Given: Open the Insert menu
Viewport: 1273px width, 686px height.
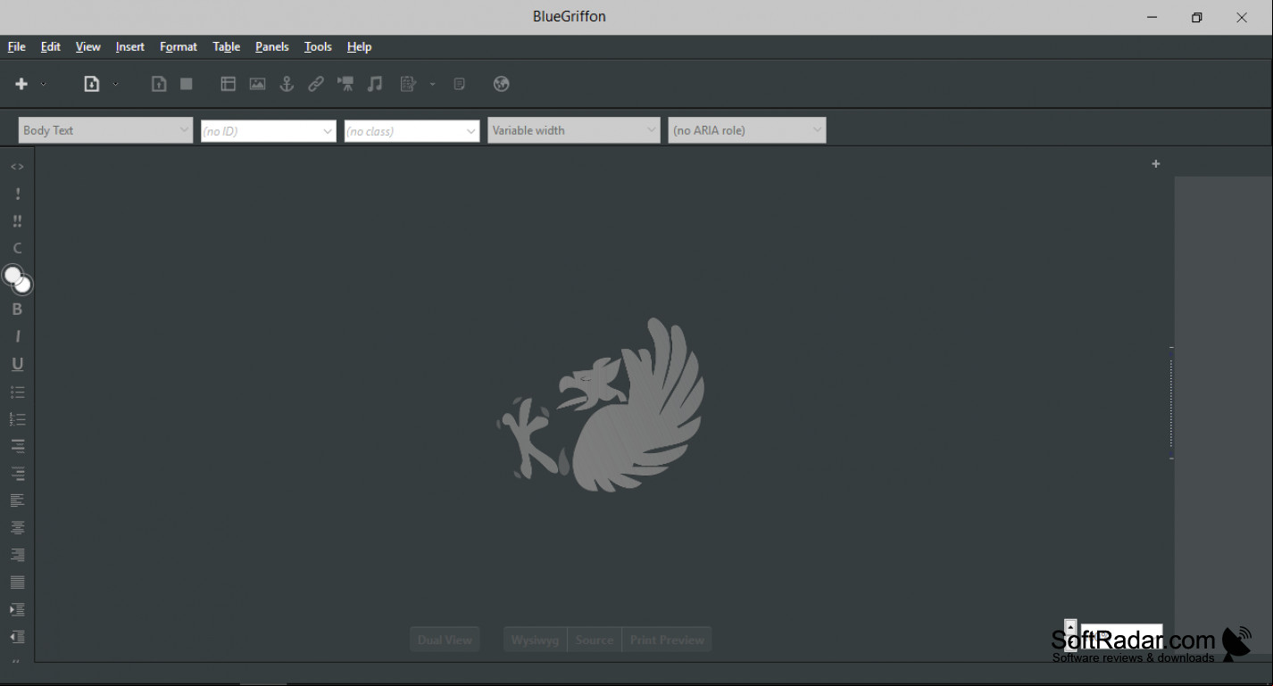Looking at the screenshot, I should click(x=130, y=46).
